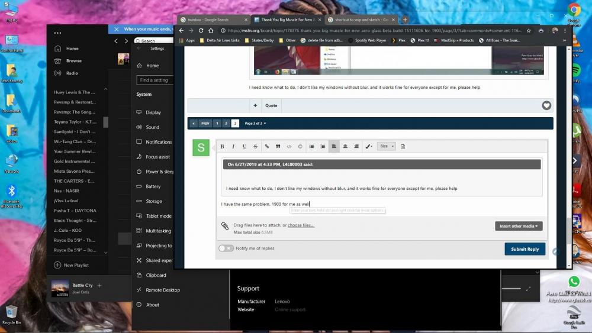The width and height of the screenshot is (592, 333).
Task: Switch to the twinbox Google Search tab
Action: click(x=213, y=20)
